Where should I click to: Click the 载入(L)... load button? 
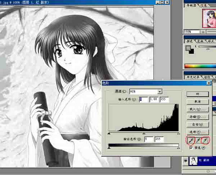(x=198, y=110)
